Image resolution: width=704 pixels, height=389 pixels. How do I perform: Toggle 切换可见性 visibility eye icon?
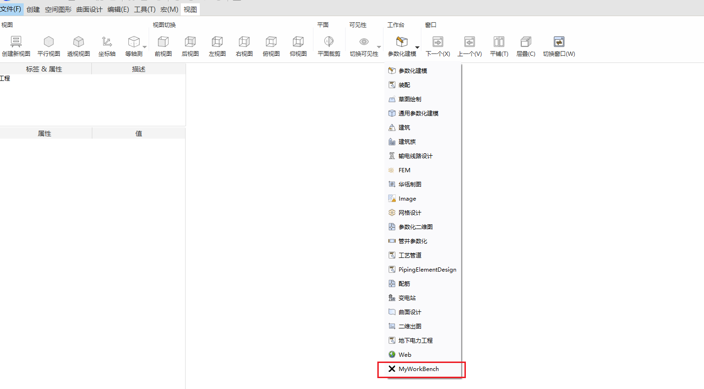(364, 42)
